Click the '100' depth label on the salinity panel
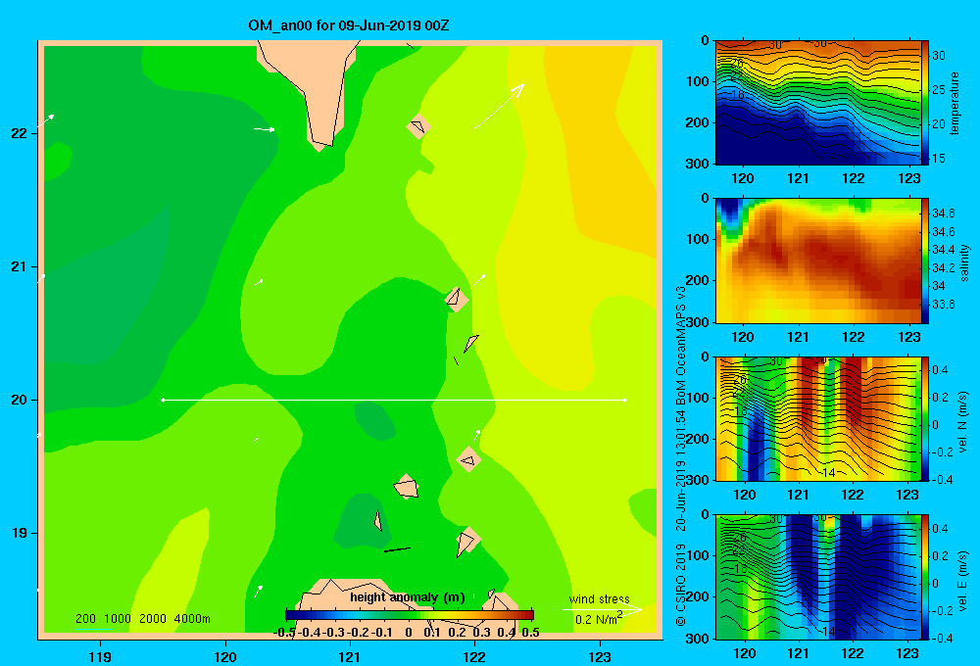The width and height of the screenshot is (980, 666). tap(698, 239)
